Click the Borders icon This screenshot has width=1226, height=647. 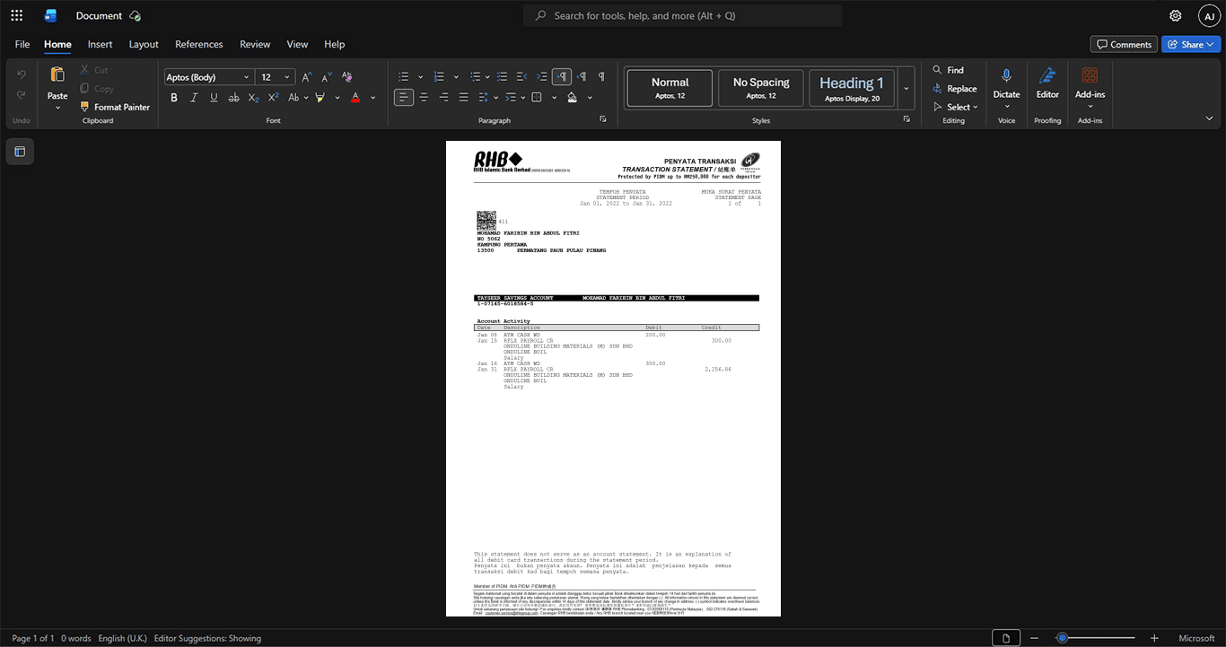537,97
